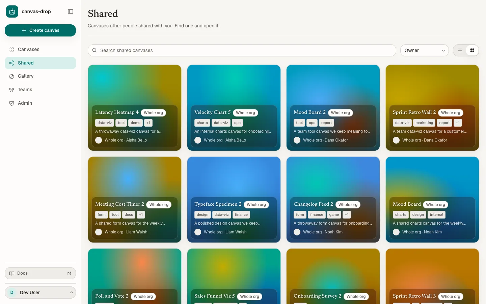The width and height of the screenshot is (486, 304).
Task: Switch to grid view layout
Action: pos(472,50)
